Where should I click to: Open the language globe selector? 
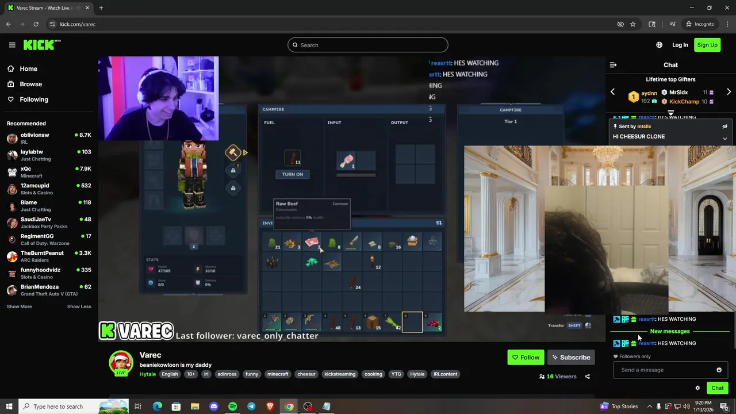[659, 45]
